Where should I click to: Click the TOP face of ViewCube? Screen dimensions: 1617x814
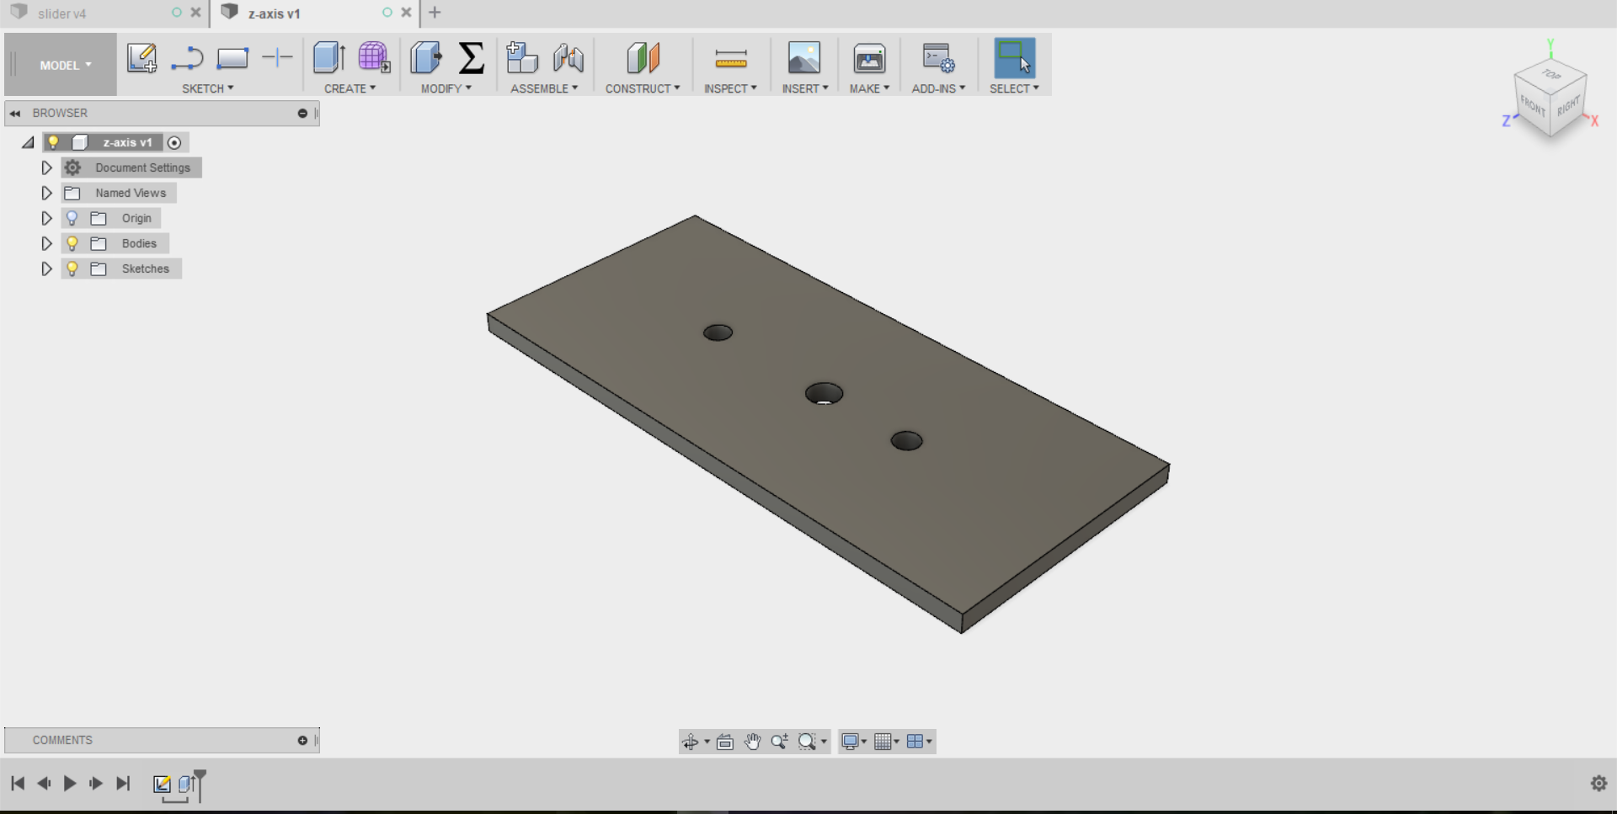pyautogui.click(x=1551, y=74)
